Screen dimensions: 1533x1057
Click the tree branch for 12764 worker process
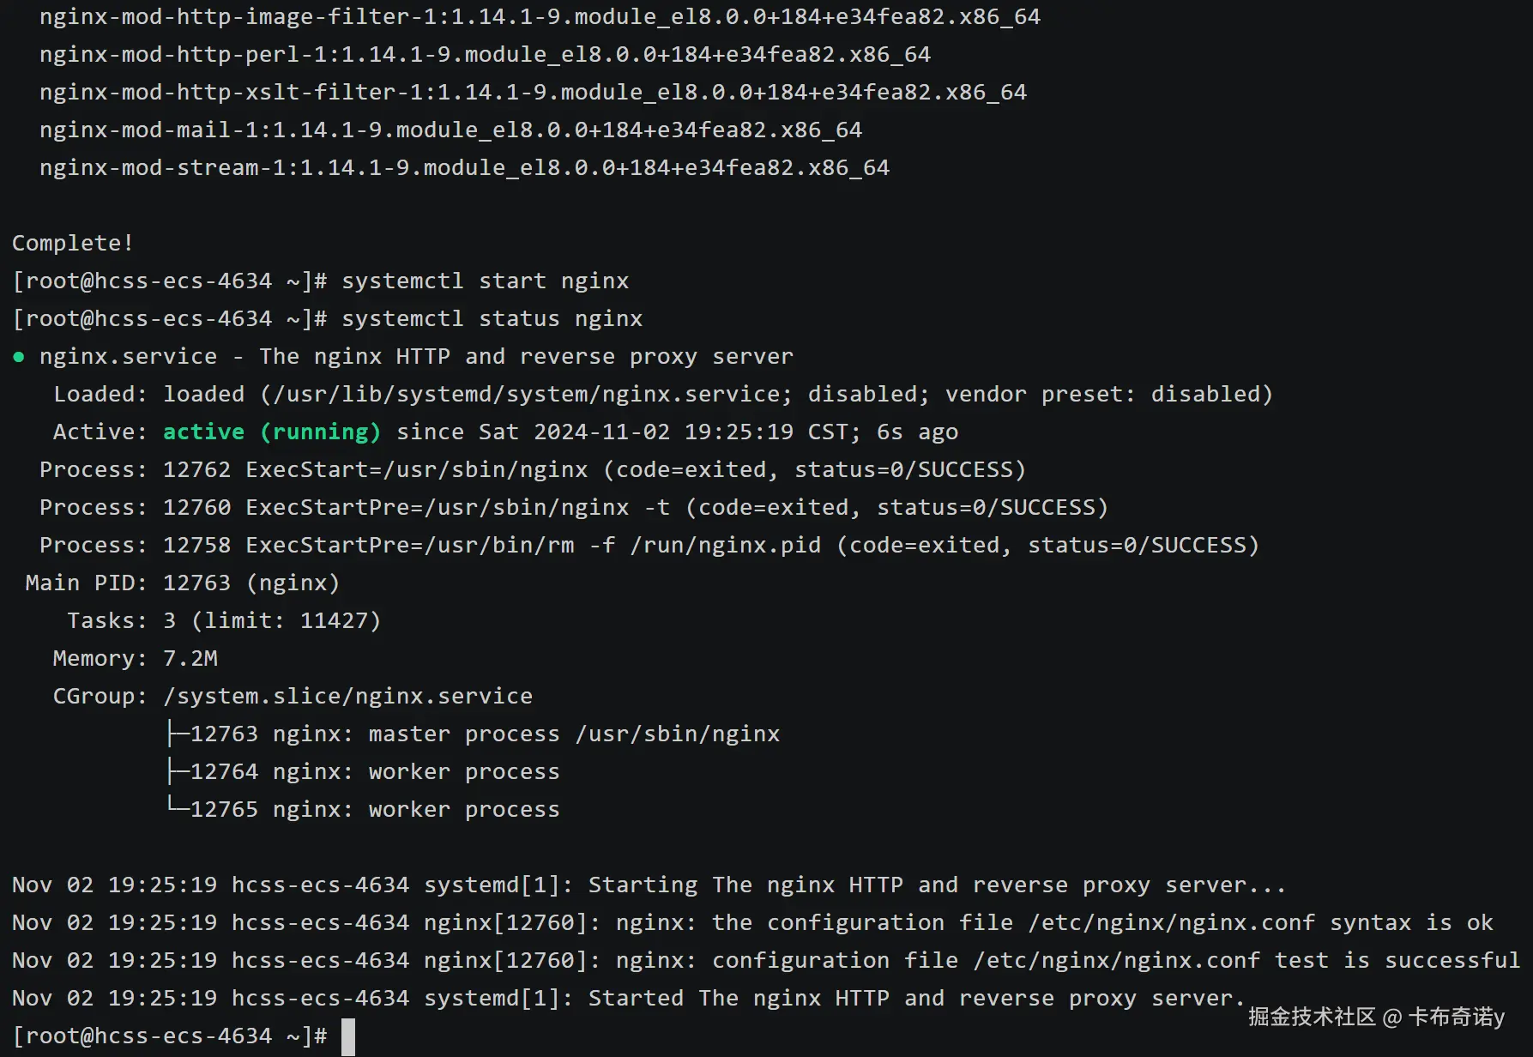[x=178, y=771]
